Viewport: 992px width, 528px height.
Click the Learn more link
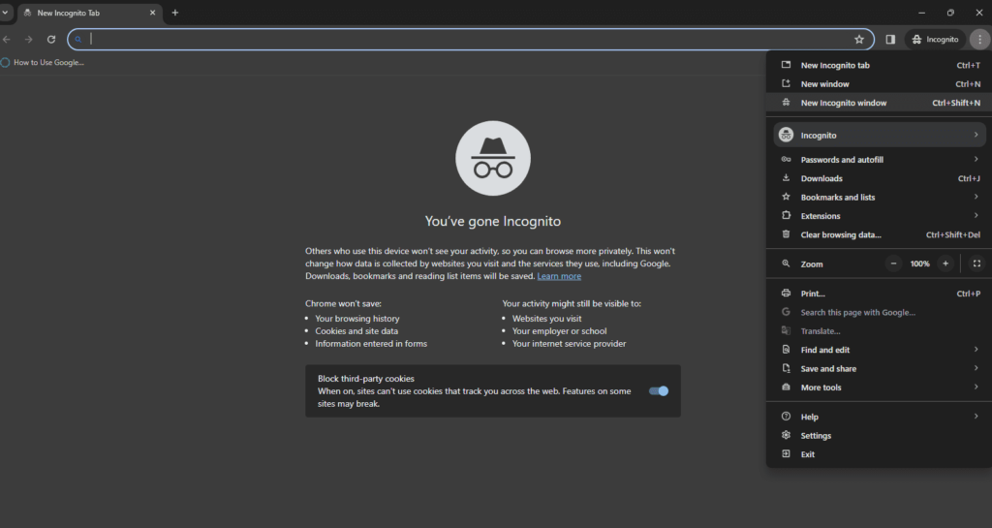(x=559, y=276)
